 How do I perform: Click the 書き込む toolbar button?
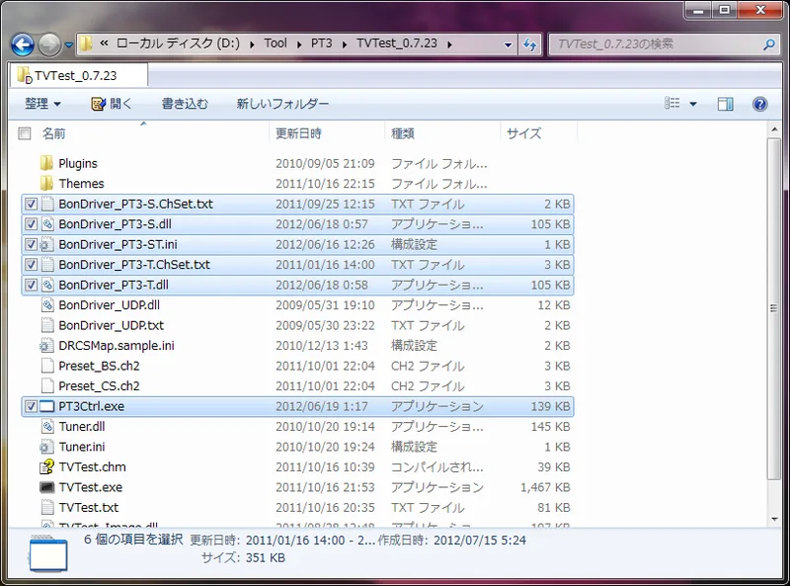click(x=185, y=104)
